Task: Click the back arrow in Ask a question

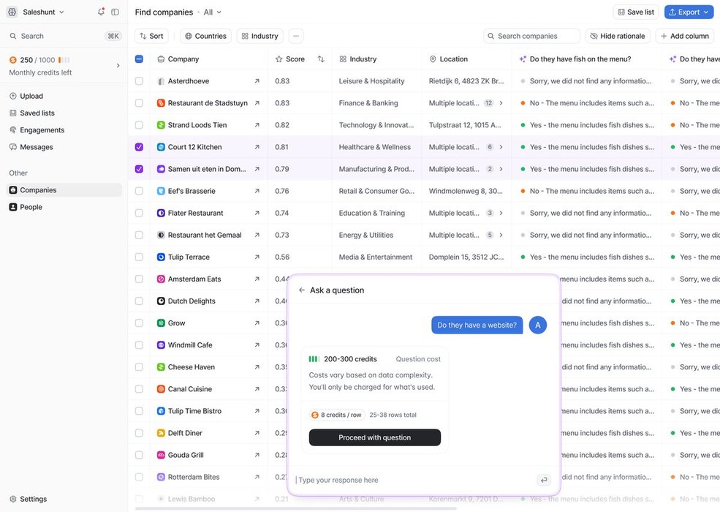Action: [302, 290]
